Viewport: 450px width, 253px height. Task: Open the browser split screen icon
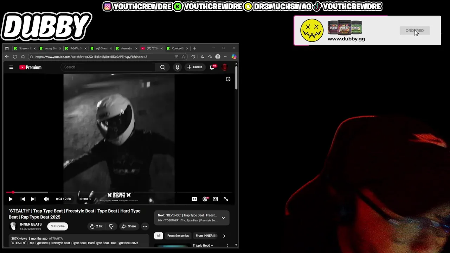[176, 57]
